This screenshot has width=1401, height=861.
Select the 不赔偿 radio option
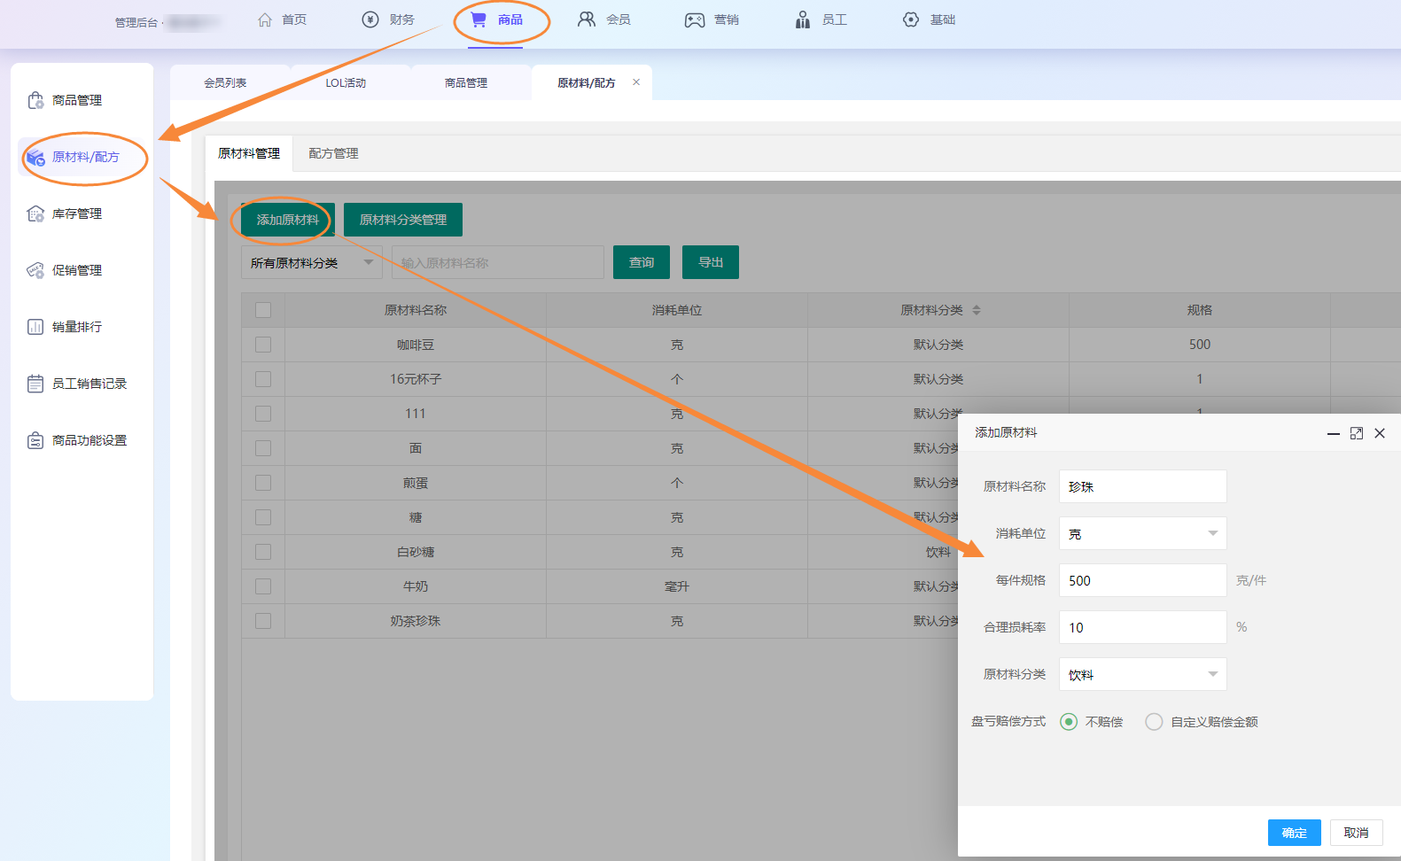point(1069,722)
